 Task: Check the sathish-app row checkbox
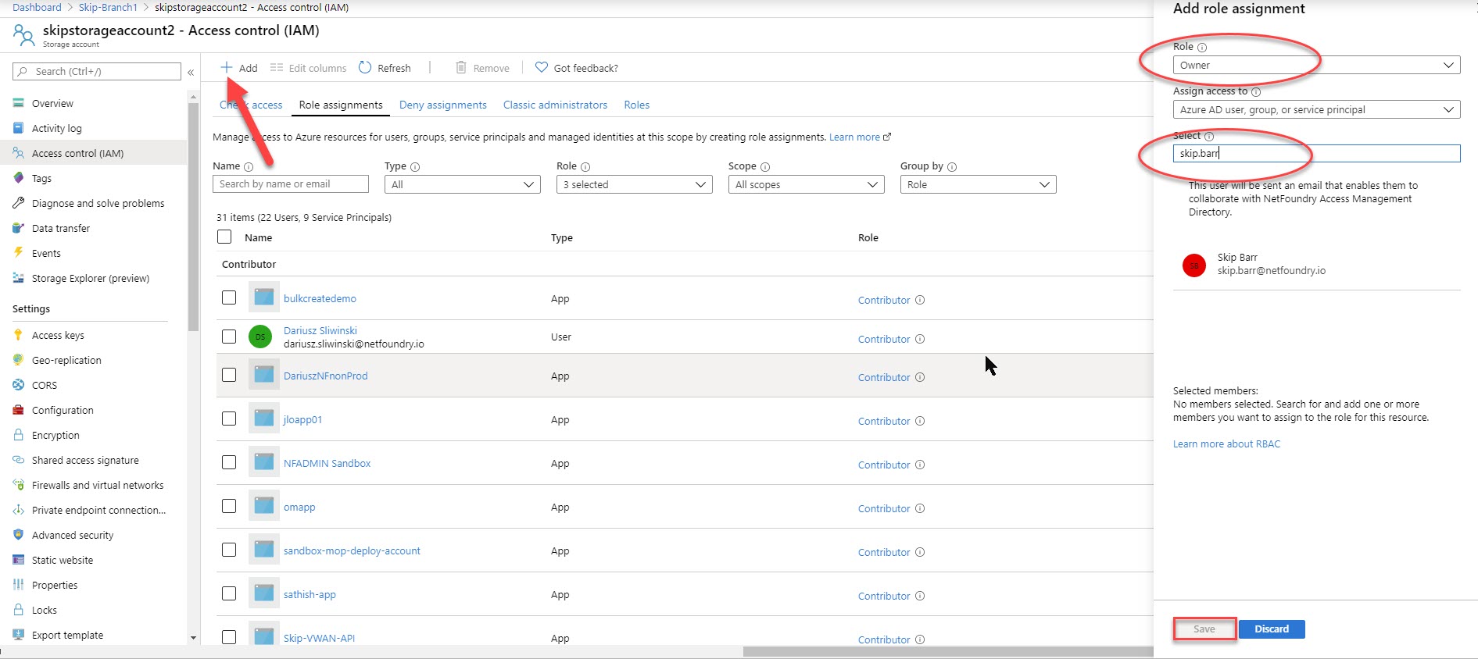[x=229, y=593]
